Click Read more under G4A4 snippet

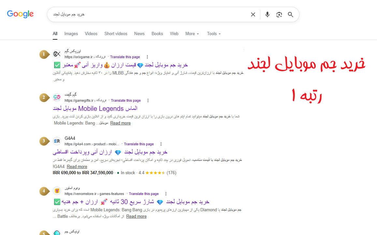(77, 166)
